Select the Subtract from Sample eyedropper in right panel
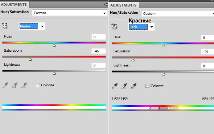The height and width of the screenshot is (134, 214). coord(133,86)
